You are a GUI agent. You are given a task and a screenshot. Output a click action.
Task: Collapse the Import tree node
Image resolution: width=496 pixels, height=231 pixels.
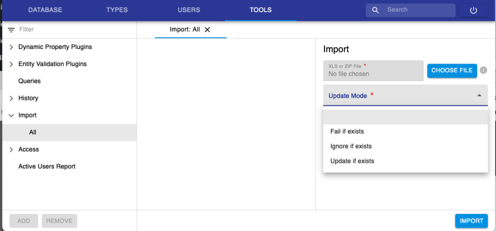tap(12, 115)
